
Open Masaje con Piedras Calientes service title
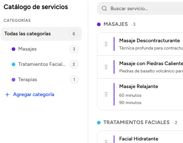151,63
